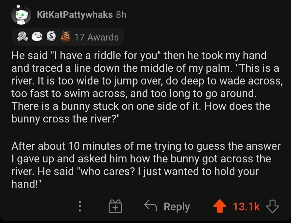Open the 17 Awards list
This screenshot has width=291, height=223.
point(96,37)
